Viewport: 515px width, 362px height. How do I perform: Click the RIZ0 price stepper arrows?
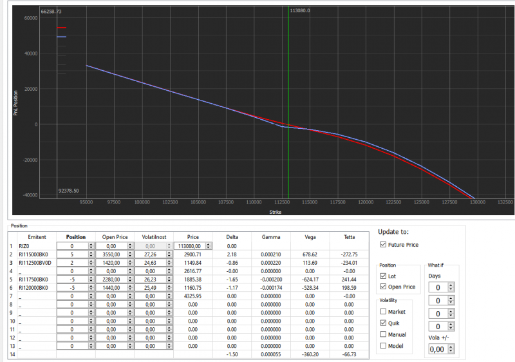pos(209,245)
